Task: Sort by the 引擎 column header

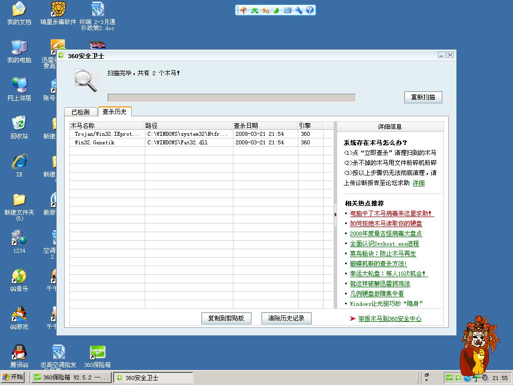Action: [310, 126]
